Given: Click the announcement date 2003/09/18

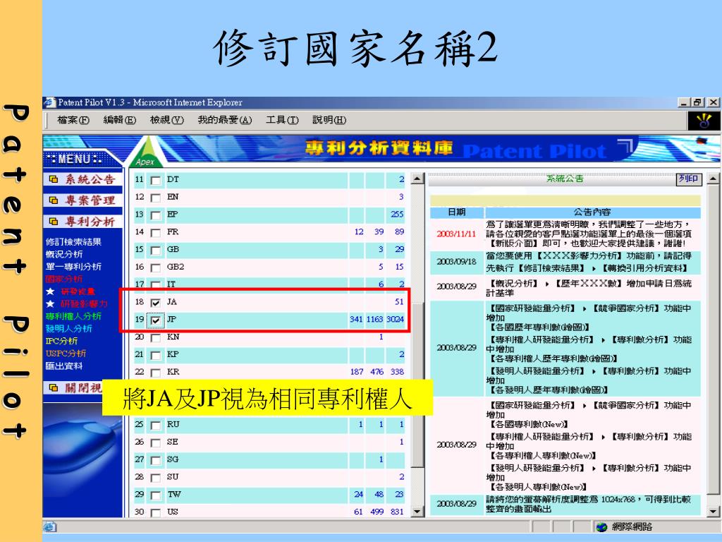Looking at the screenshot, I should pos(456,261).
